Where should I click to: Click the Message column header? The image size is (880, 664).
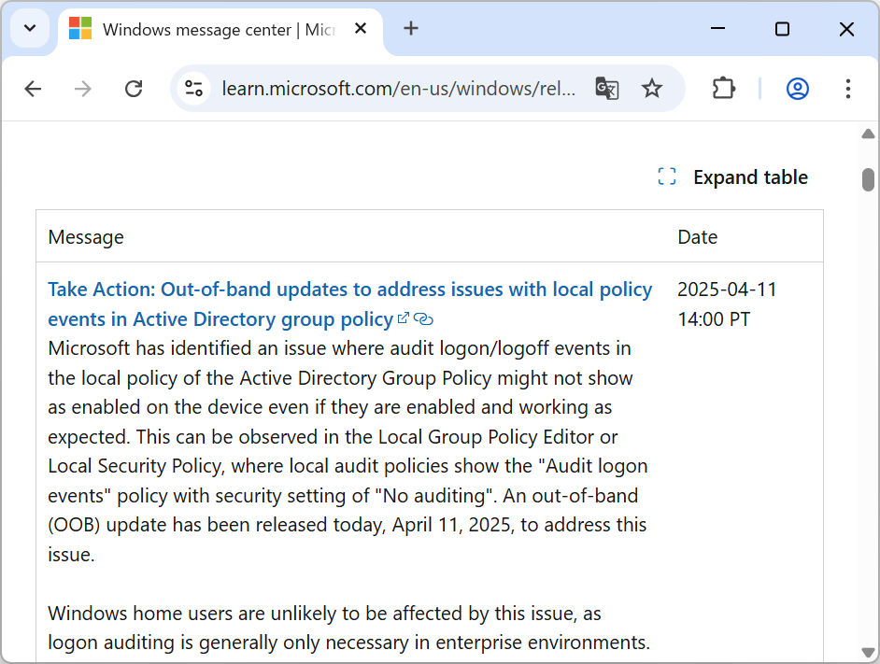pyautogui.click(x=86, y=237)
